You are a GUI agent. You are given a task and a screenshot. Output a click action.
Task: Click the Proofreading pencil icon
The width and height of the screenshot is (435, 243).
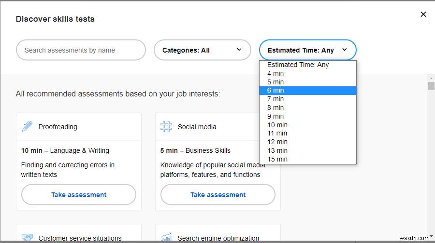click(x=27, y=127)
